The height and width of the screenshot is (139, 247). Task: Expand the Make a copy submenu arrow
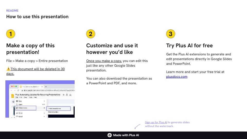44,108
